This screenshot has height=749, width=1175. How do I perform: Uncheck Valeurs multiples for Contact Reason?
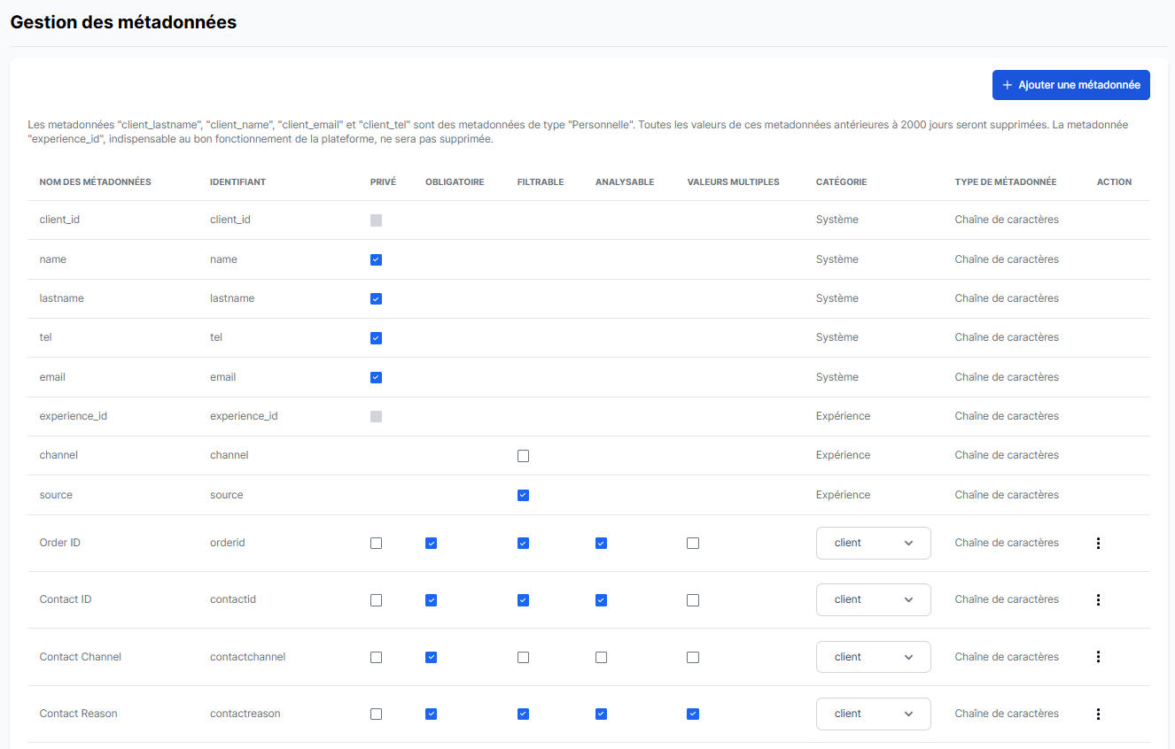coord(692,714)
